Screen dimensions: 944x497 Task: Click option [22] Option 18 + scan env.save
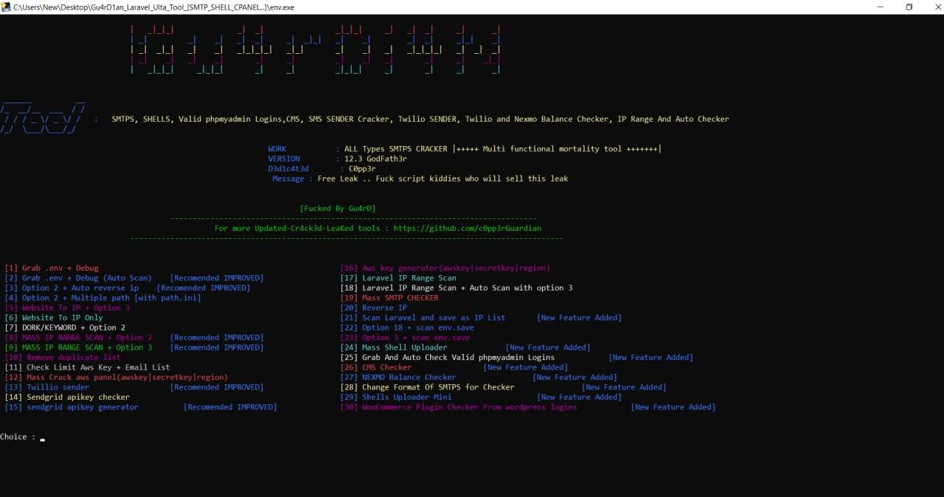tap(407, 327)
